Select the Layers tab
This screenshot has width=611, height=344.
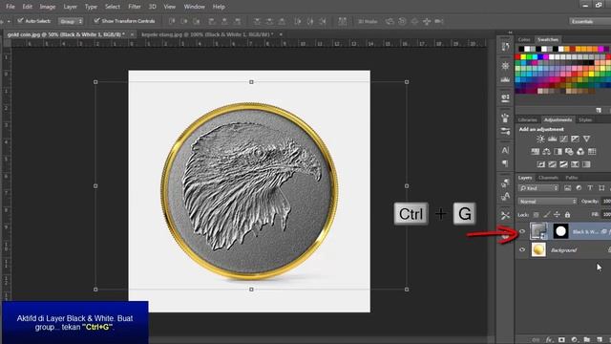coord(525,178)
